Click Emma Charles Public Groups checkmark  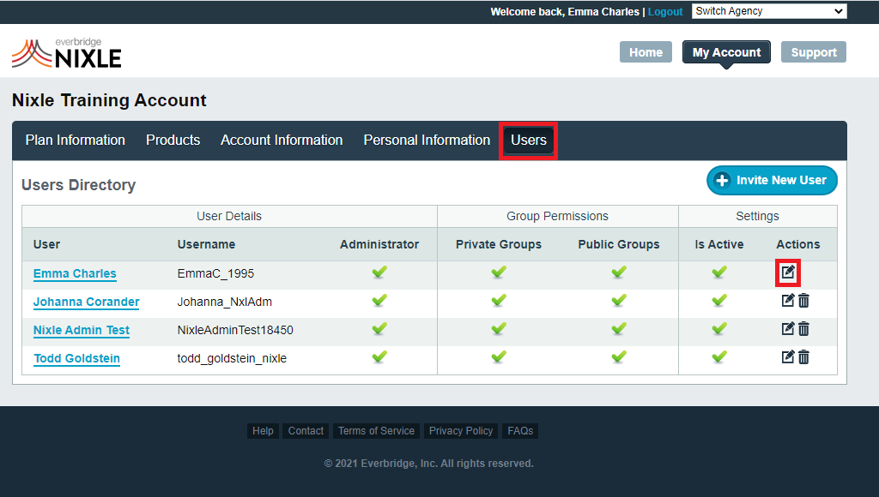click(x=619, y=272)
